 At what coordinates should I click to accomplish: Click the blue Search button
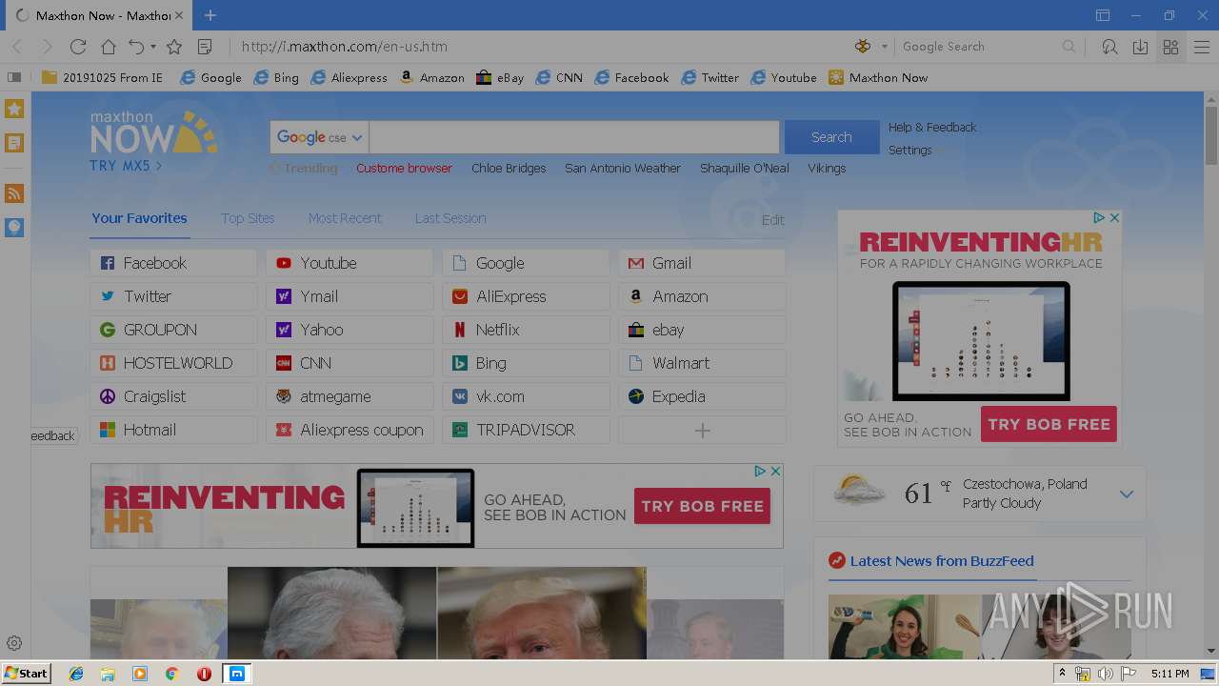831,137
